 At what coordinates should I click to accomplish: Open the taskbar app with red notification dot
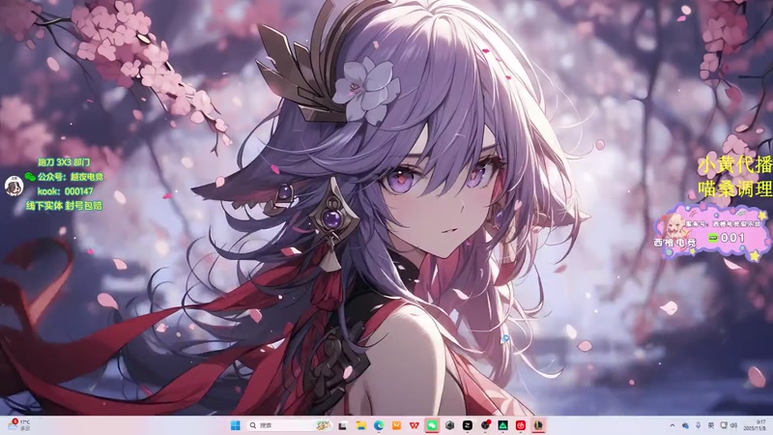click(x=486, y=424)
